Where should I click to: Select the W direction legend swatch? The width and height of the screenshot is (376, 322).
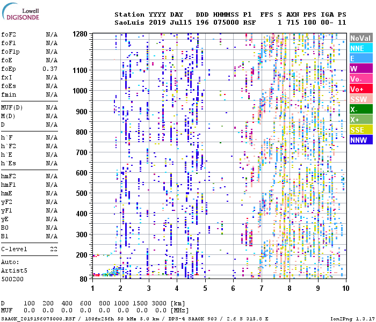[x=361, y=69]
